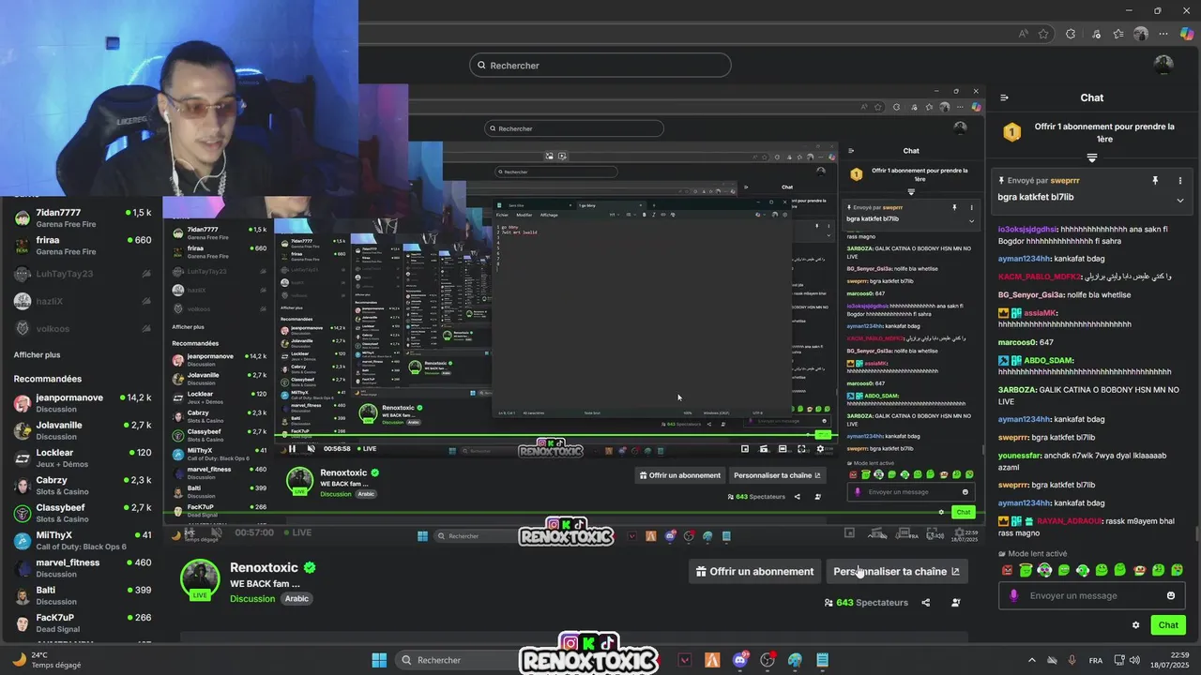Expand the gift leaderboard below the 1ère banner
The width and height of the screenshot is (1201, 675).
(1092, 157)
